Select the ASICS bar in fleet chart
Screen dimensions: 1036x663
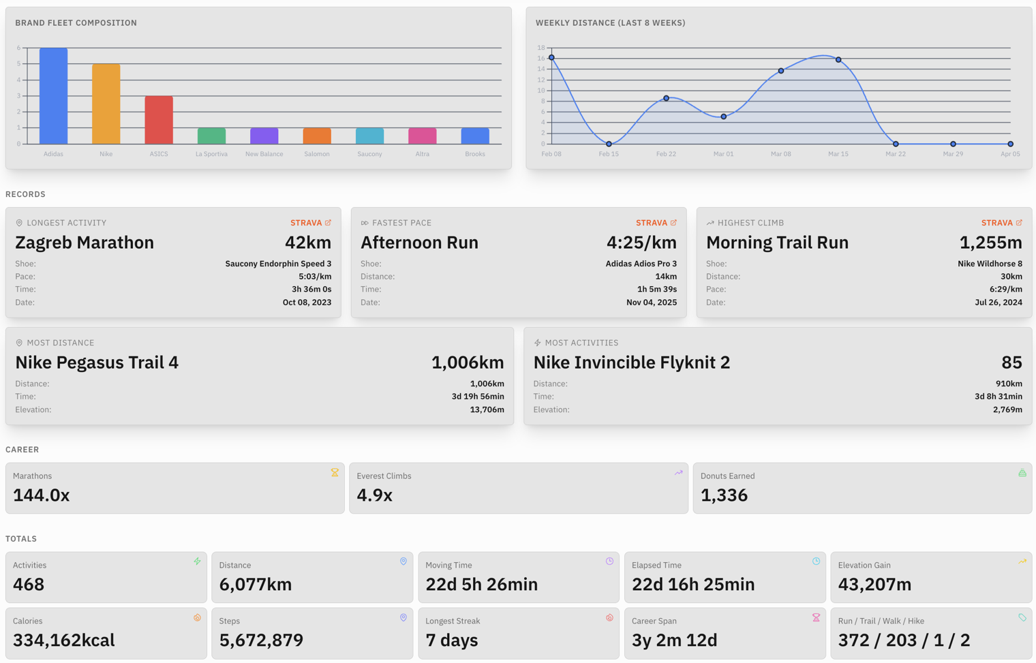[x=159, y=120]
